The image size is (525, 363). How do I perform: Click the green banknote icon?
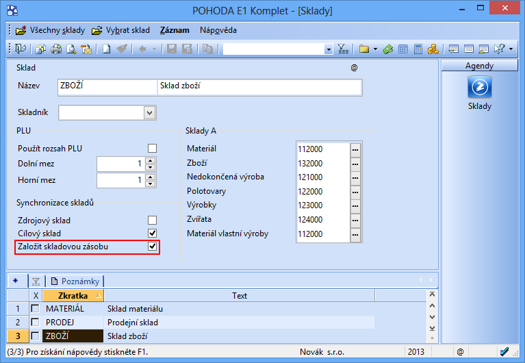click(387, 49)
